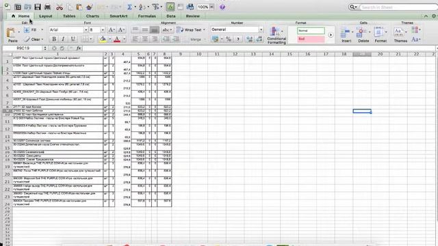This screenshot has height=246, width=438.
Task: Click the Open file icon in the toolbar
Action: pos(27,7)
